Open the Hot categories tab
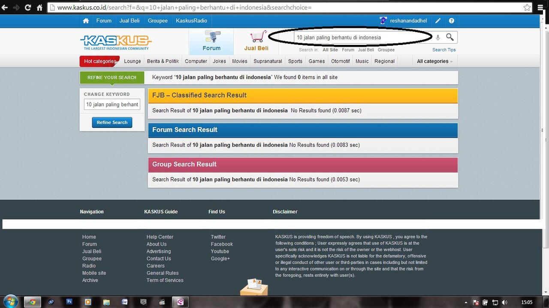The image size is (549, 308). (100, 61)
